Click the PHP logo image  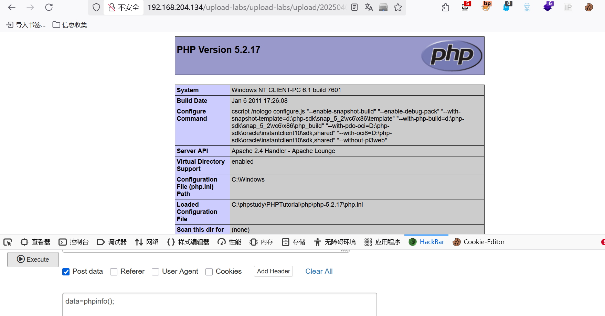(x=452, y=56)
